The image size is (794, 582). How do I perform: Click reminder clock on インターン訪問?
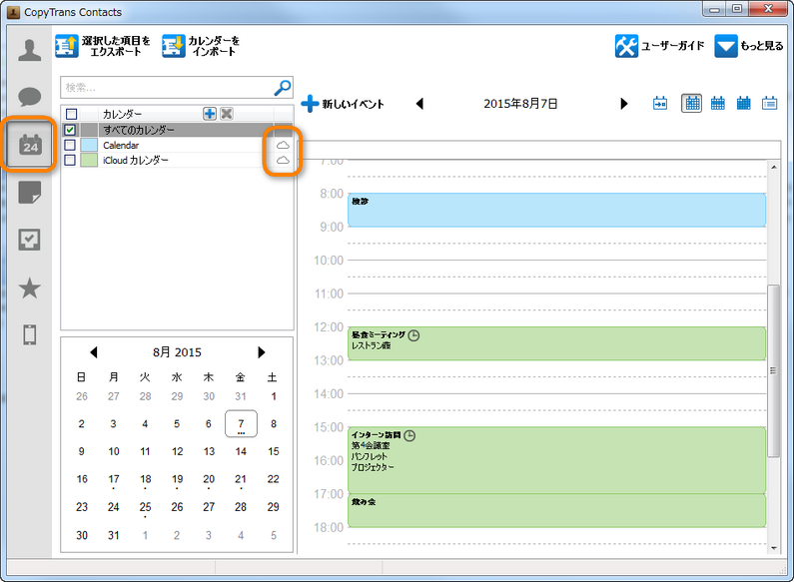409,435
